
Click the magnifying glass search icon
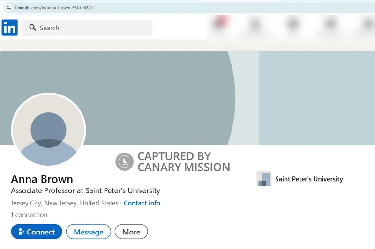click(32, 28)
